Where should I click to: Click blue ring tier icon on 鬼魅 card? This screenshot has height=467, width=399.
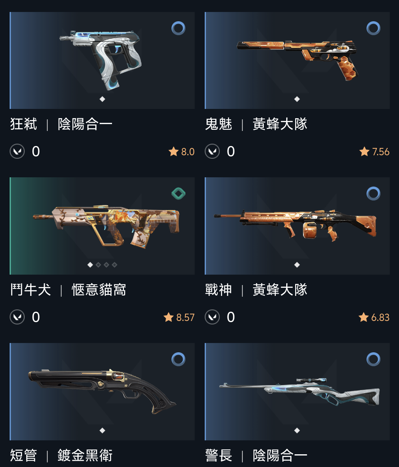(x=374, y=28)
